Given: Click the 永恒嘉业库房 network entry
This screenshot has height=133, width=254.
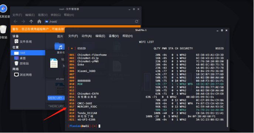Looking at the screenshot, I should pyautogui.click(x=141, y=97).
